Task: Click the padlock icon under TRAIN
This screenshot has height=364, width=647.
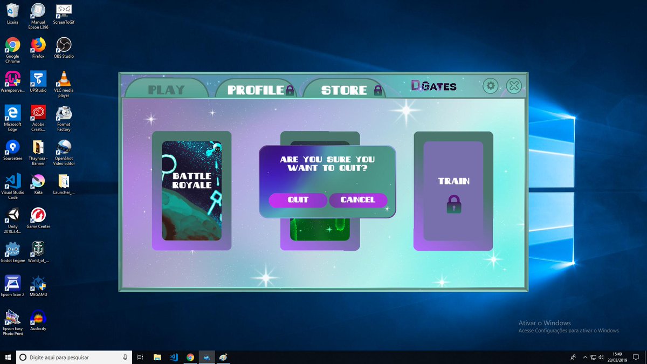Action: 453,204
